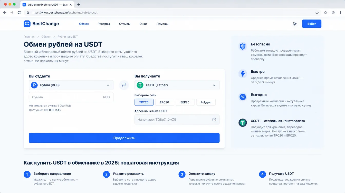Open the Рубли (RUB) currency dropdown
345x193 pixels.
pyautogui.click(x=71, y=85)
